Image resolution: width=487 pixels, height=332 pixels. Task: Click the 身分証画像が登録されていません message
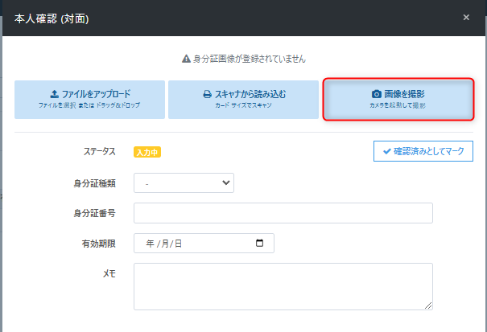[x=249, y=59]
